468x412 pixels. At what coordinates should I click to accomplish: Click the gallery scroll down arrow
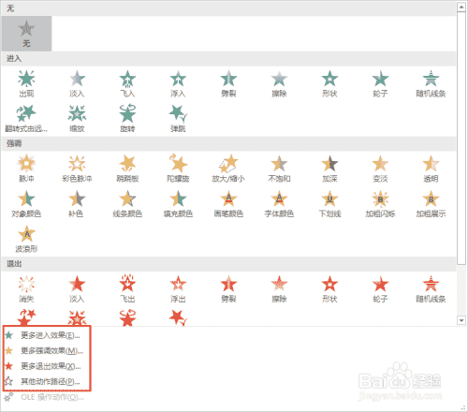coord(461,320)
